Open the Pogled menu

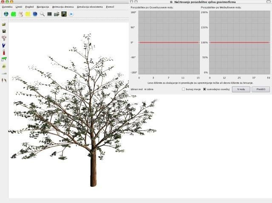coord(29,7)
